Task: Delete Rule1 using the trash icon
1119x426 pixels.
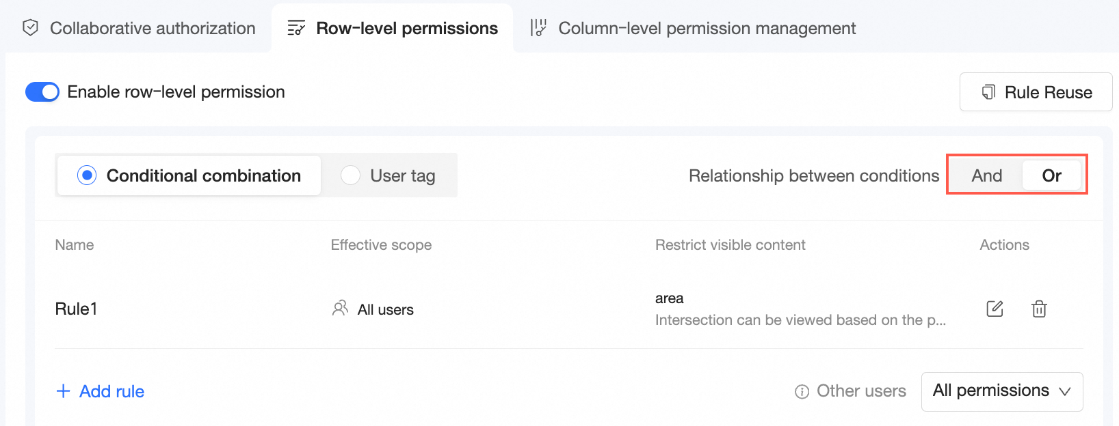Action: pyautogui.click(x=1039, y=309)
